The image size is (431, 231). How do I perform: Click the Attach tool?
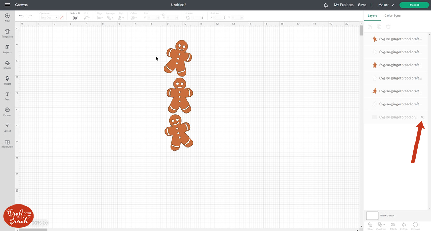(393, 226)
